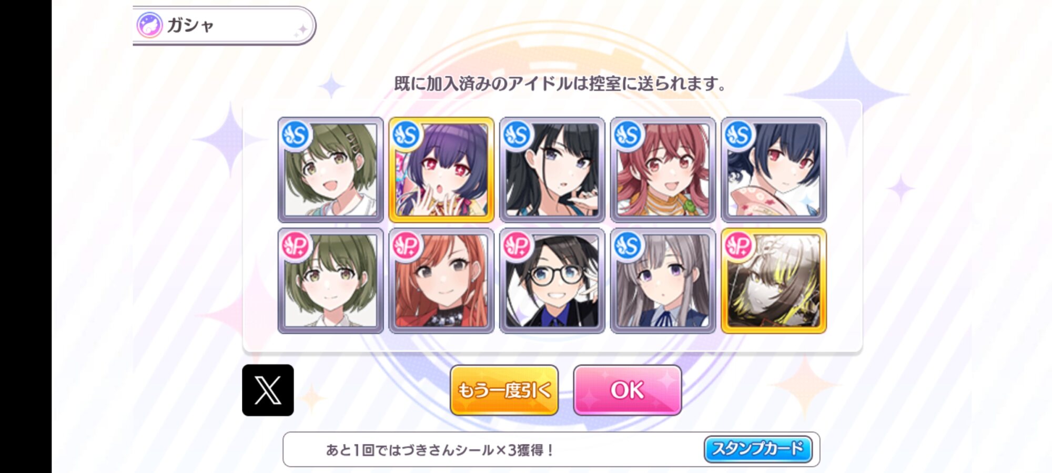The image size is (1052, 473).
Task: Select the green-haired P card, bottom row
Action: [x=330, y=281]
